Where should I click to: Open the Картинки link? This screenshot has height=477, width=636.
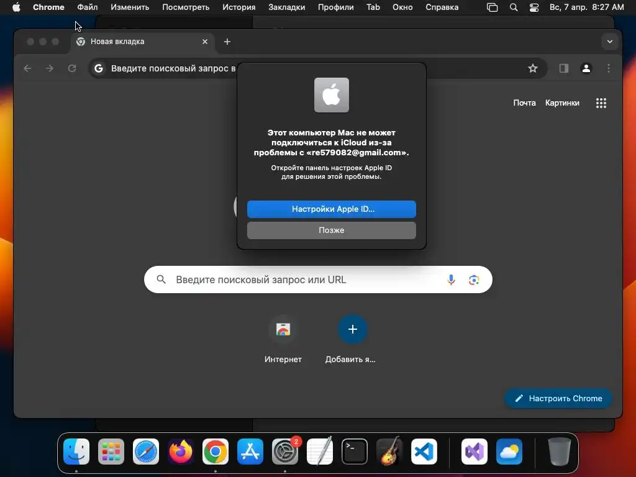pyautogui.click(x=562, y=102)
